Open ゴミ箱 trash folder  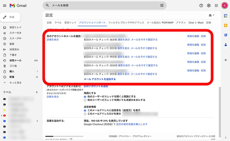click(x=13, y=66)
